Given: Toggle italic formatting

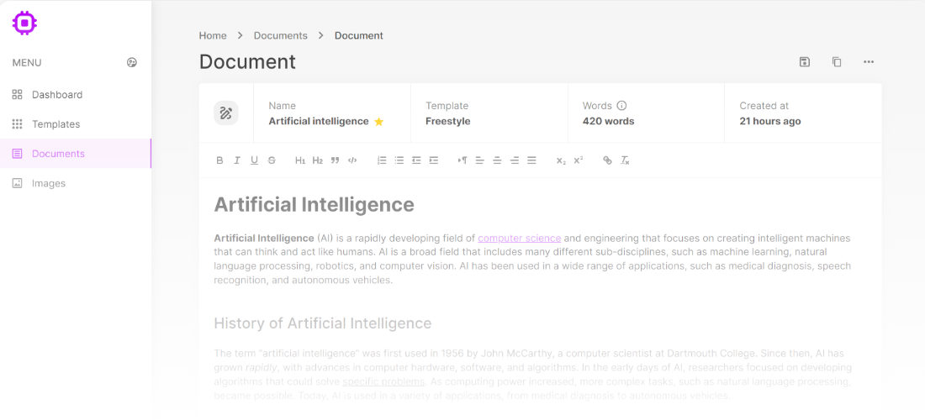Looking at the screenshot, I should point(237,160).
